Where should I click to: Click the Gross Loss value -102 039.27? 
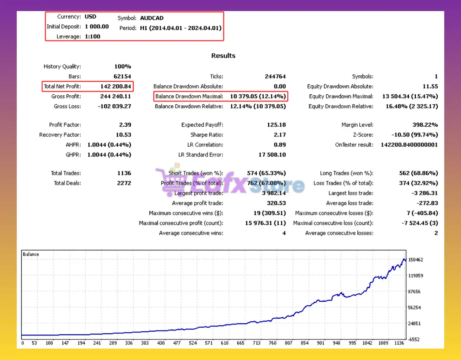tap(114, 107)
